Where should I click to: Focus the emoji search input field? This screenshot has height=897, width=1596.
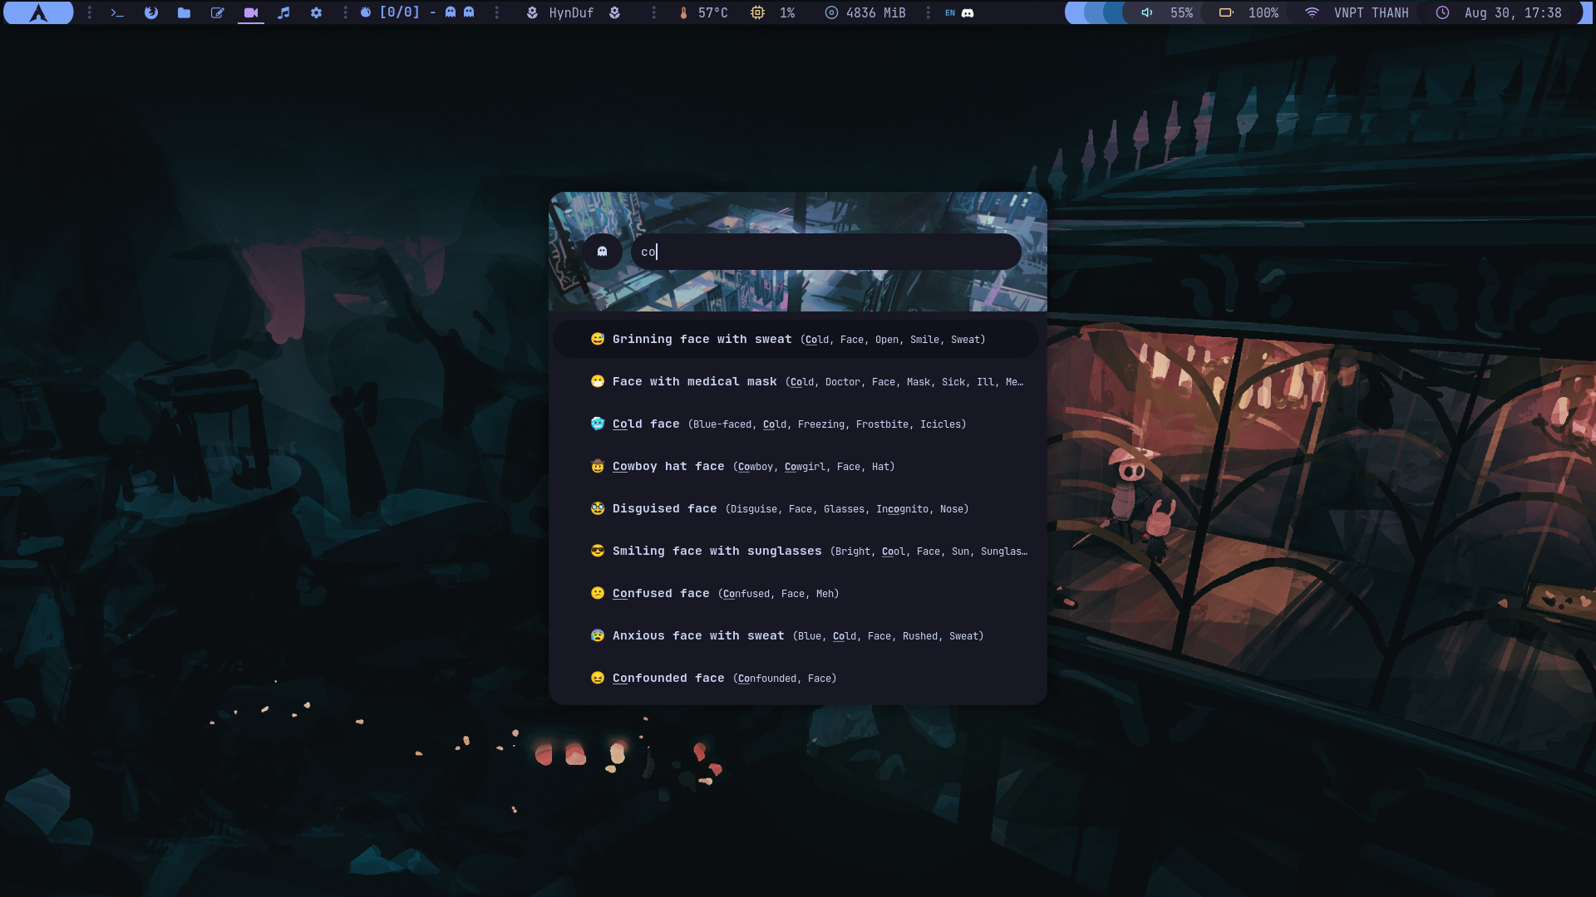coord(826,252)
